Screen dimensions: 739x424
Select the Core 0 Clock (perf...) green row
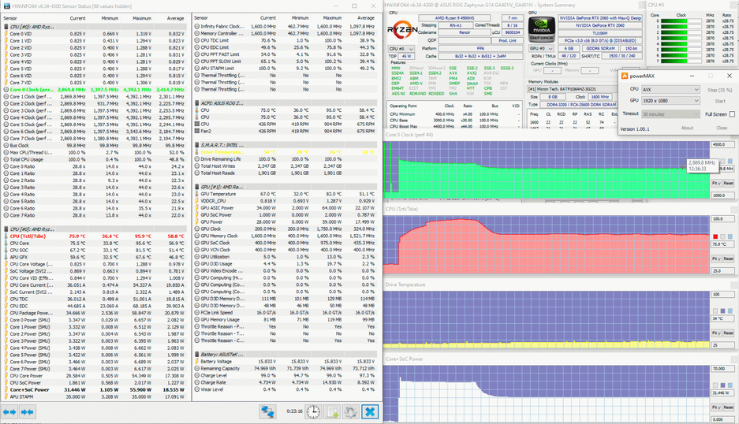click(x=97, y=90)
